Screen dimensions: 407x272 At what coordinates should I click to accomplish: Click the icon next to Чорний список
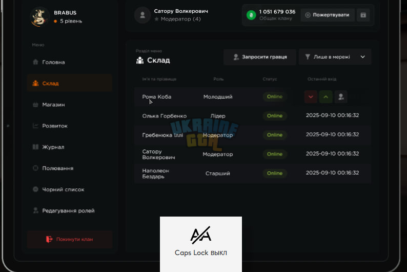[x=35, y=189]
